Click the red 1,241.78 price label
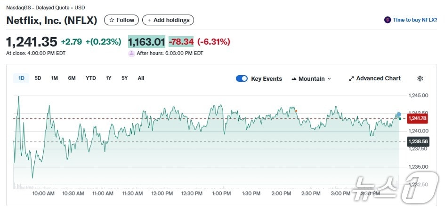The height and width of the screenshot is (210, 445). [417, 118]
